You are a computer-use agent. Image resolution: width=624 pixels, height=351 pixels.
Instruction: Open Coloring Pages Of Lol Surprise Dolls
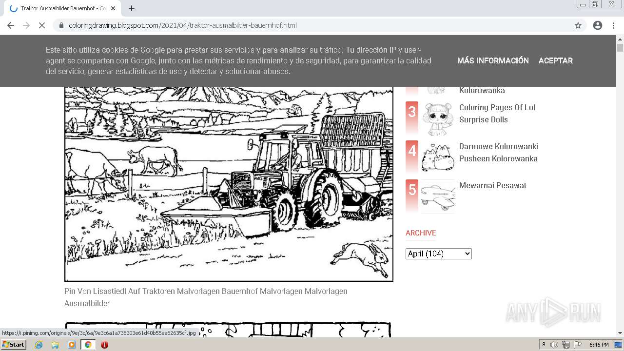(x=497, y=113)
